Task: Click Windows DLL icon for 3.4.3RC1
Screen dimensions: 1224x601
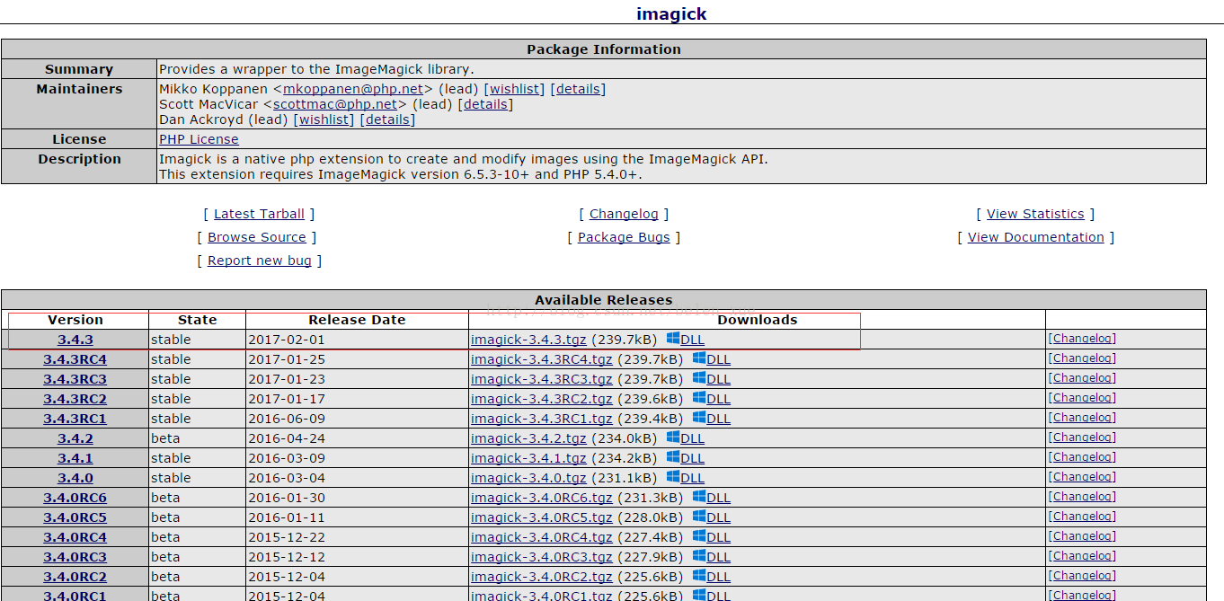Action: 698,418
